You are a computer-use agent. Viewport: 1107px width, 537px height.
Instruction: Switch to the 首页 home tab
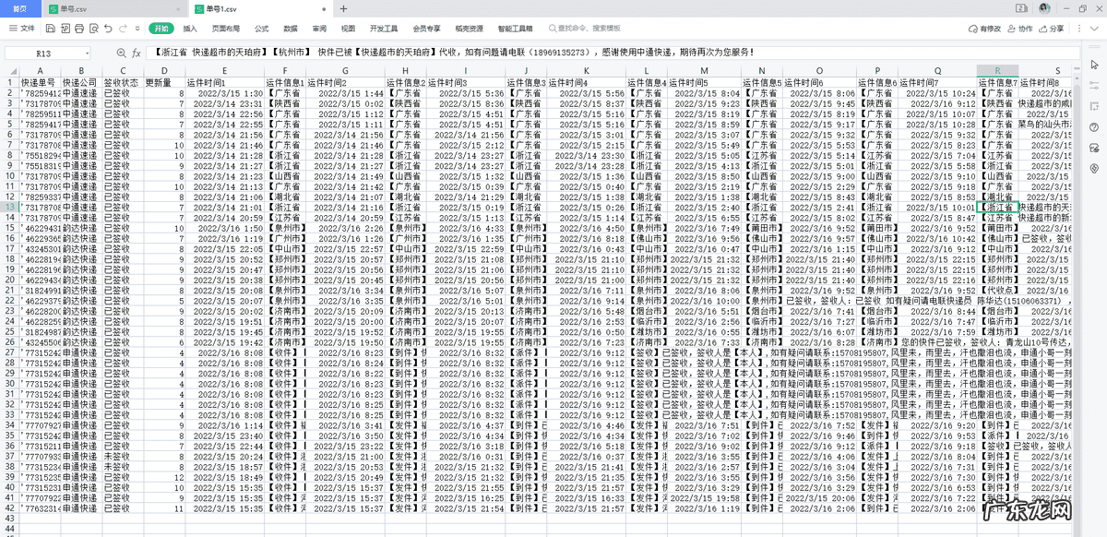pyautogui.click(x=20, y=8)
